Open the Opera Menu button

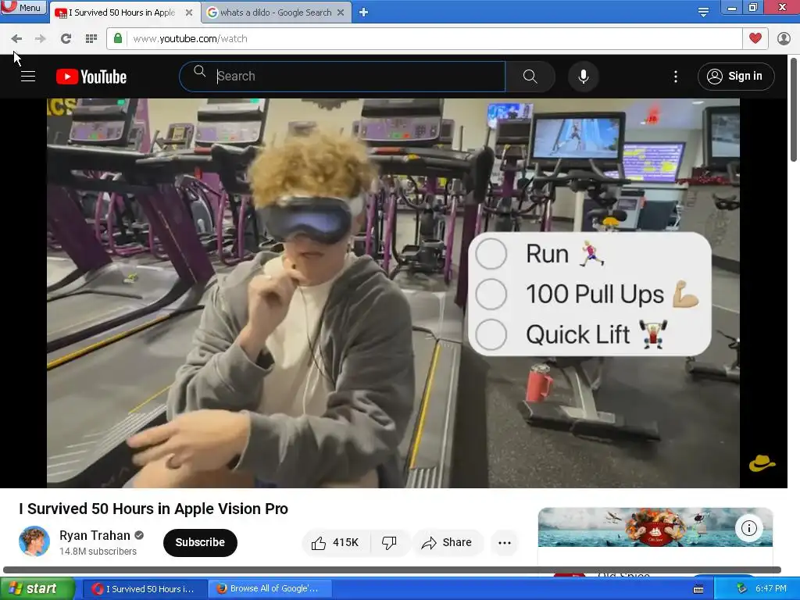pos(23,7)
